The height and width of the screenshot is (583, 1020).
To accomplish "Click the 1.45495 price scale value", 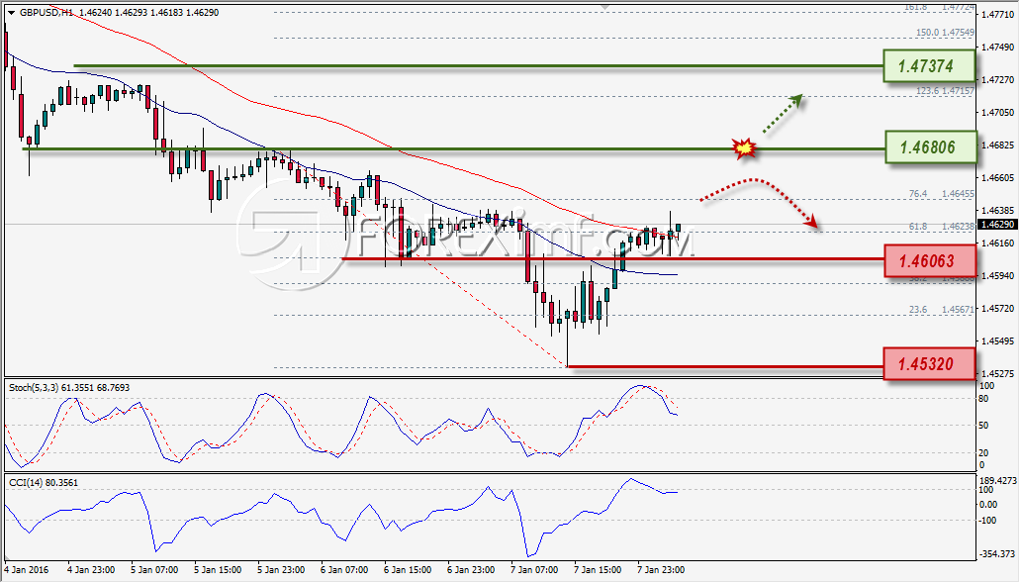I will click(x=998, y=340).
